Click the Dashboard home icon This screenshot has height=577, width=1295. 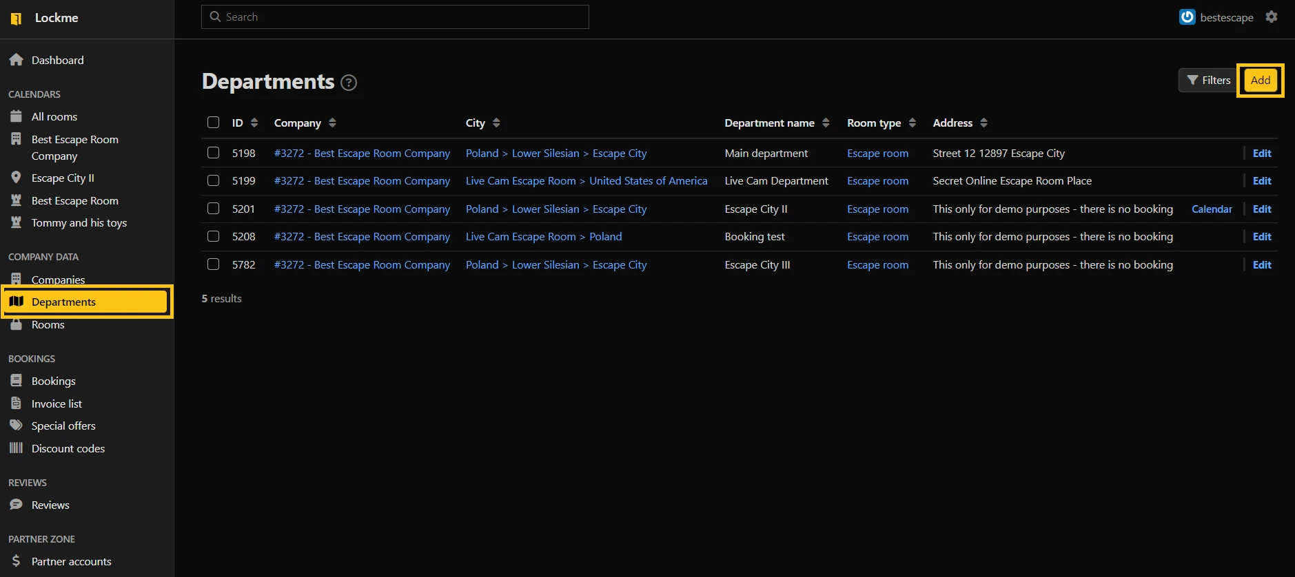[x=17, y=60]
